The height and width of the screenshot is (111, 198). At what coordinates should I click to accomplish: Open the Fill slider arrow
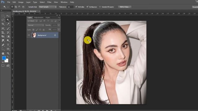coord(59,30)
